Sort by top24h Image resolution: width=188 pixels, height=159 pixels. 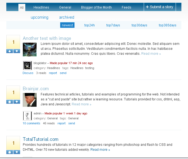[x=89, y=25]
